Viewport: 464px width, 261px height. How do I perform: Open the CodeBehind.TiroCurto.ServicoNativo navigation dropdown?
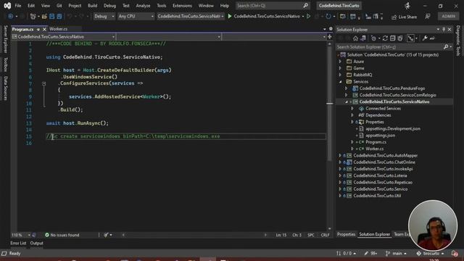click(63, 37)
